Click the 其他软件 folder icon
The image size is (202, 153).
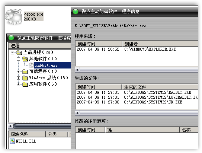click(25, 59)
